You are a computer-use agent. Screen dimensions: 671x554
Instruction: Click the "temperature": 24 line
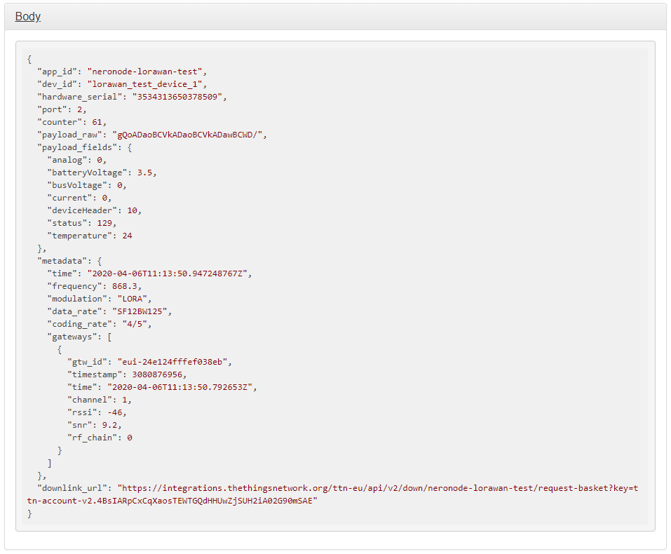point(90,236)
